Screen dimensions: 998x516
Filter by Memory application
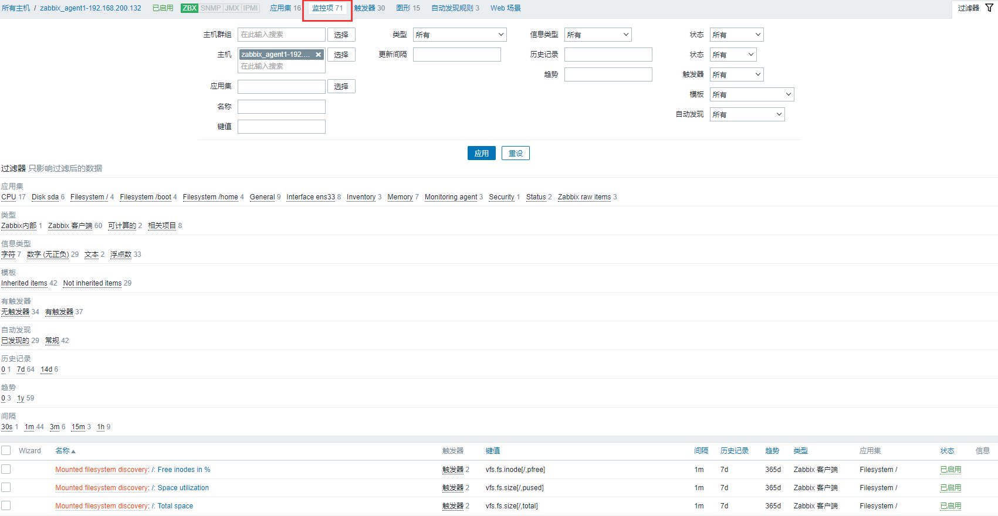click(400, 197)
